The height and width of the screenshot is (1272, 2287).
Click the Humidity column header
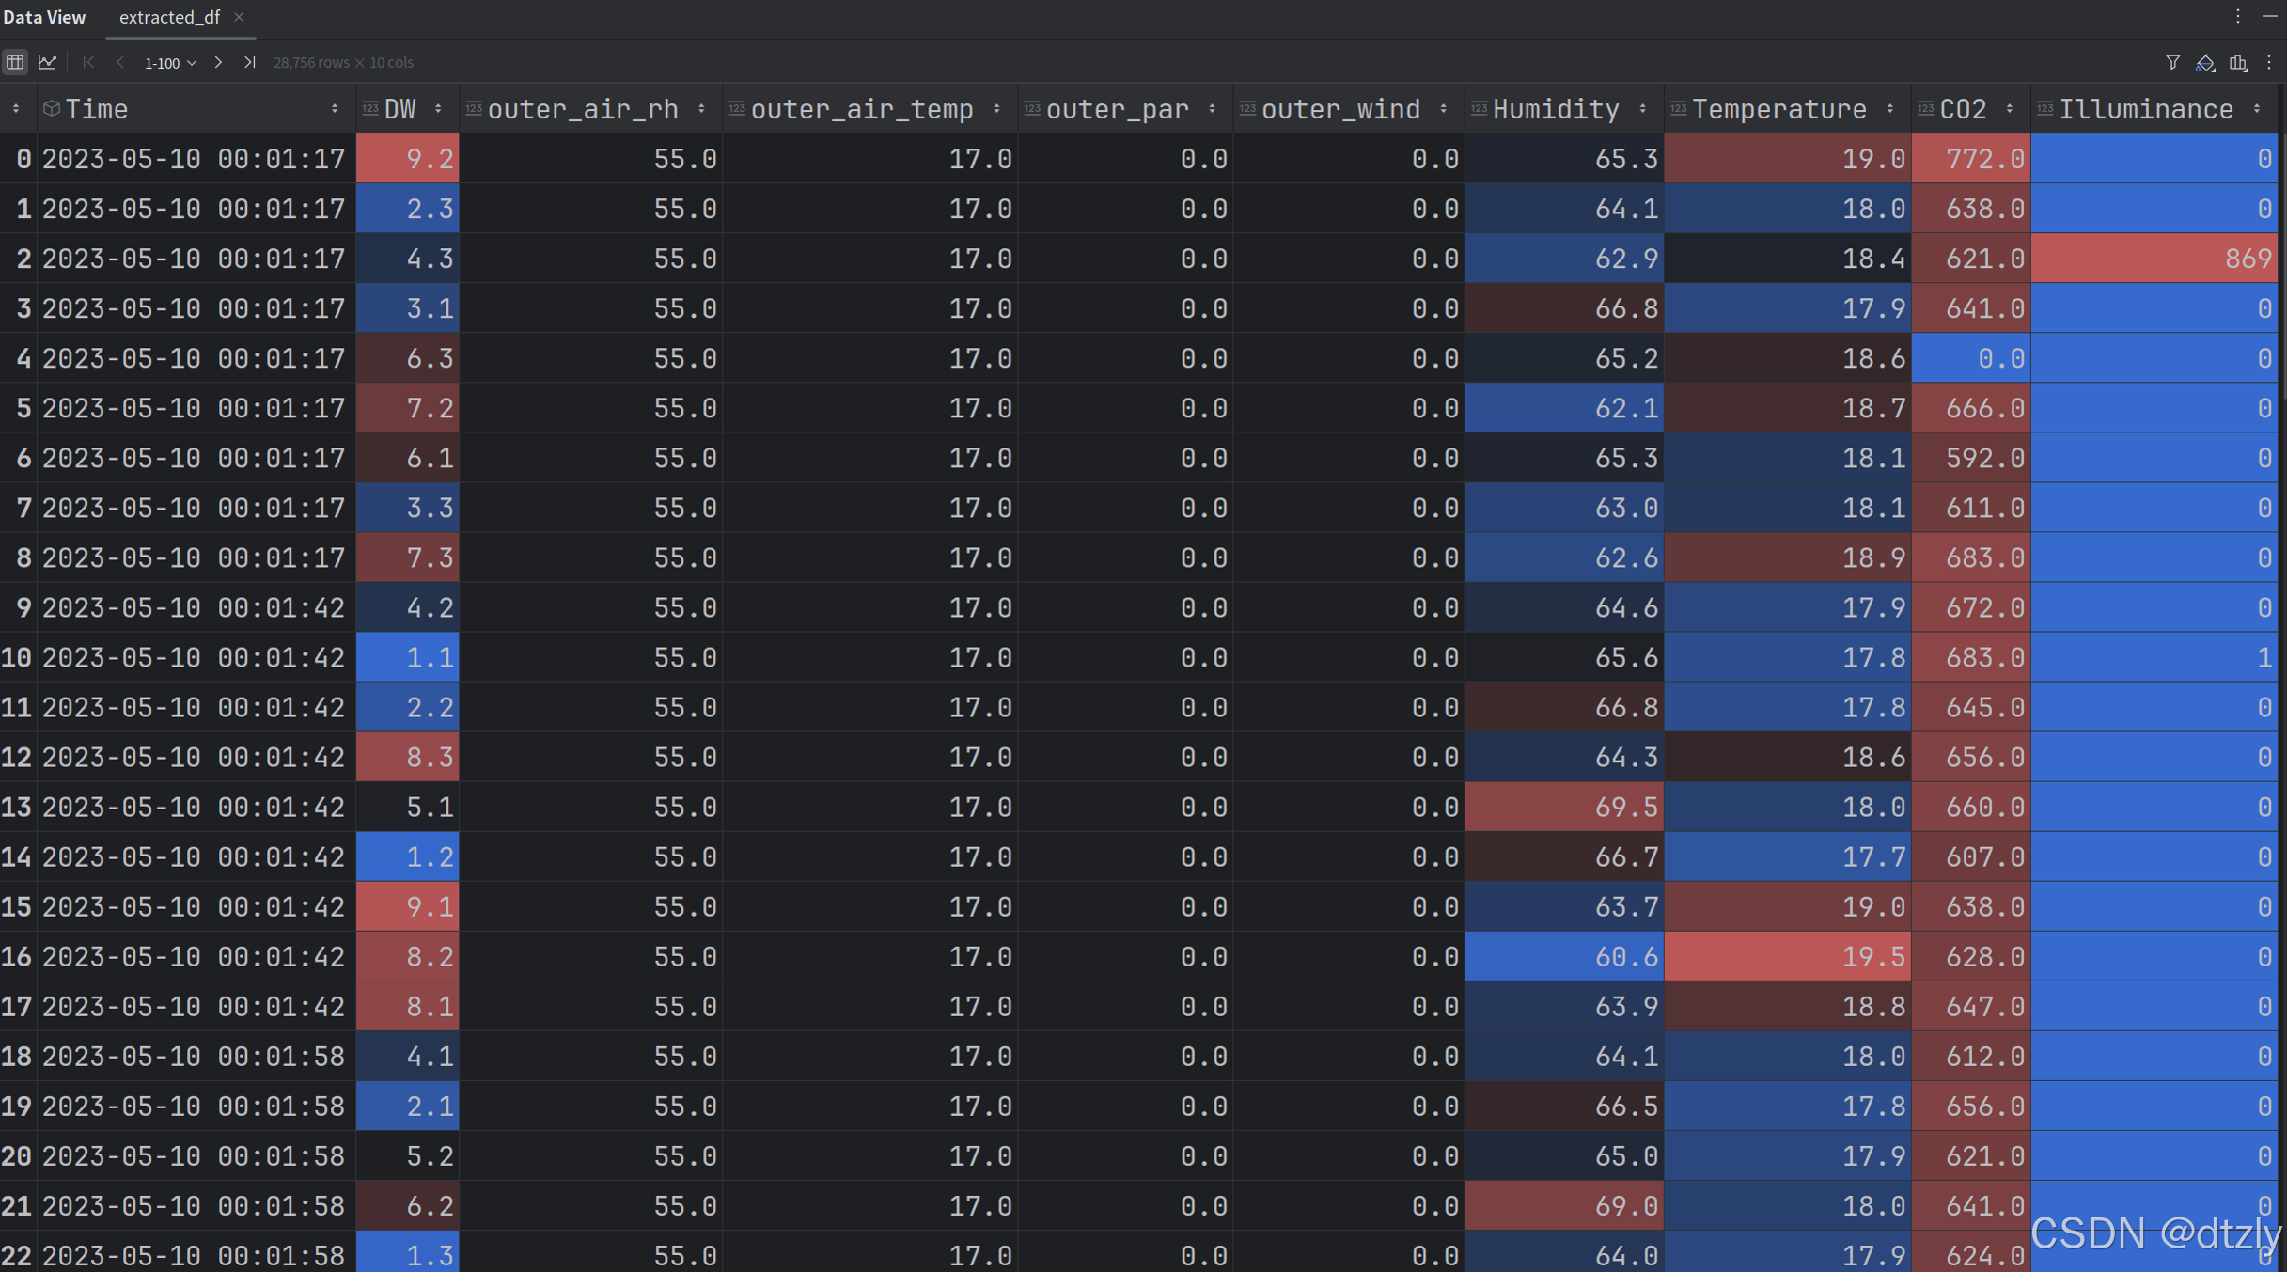1555,109
